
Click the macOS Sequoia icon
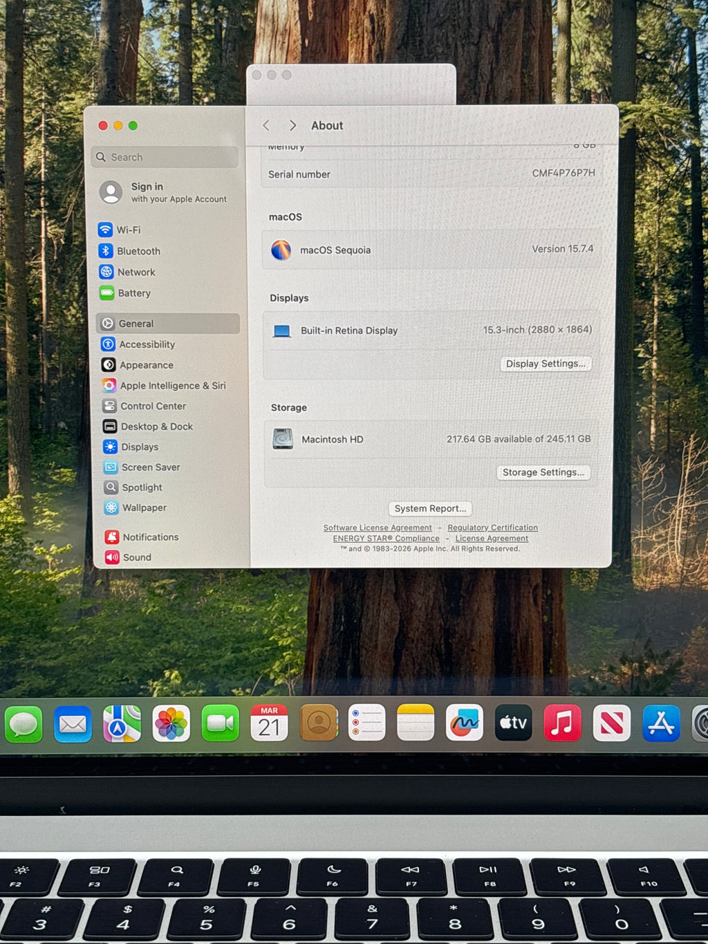click(x=281, y=250)
